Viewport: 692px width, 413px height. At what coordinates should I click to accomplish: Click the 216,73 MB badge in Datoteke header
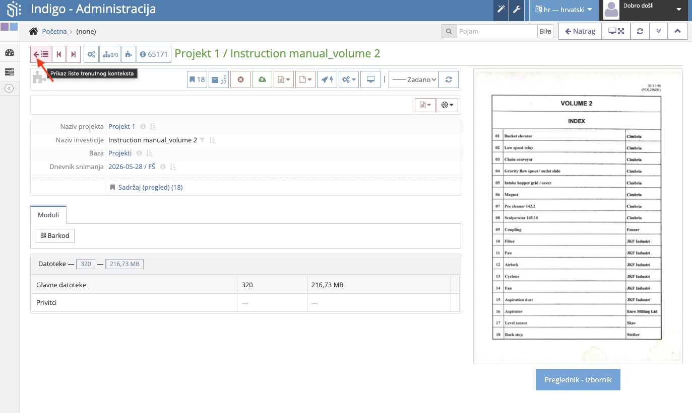(x=124, y=264)
